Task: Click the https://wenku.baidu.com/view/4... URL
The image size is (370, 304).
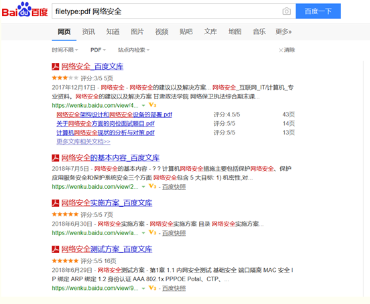Action: 95,106
